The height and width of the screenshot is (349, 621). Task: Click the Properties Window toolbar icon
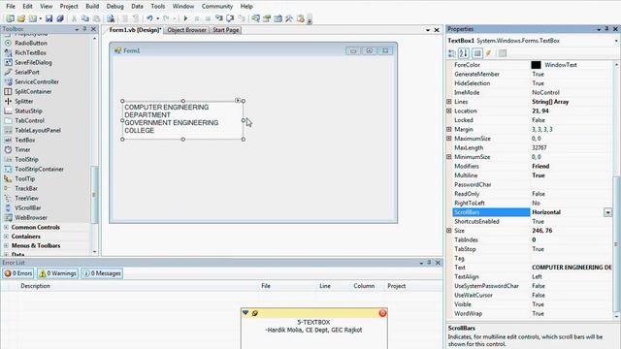[267, 18]
